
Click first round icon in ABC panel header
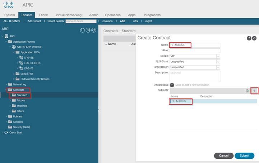point(82,30)
